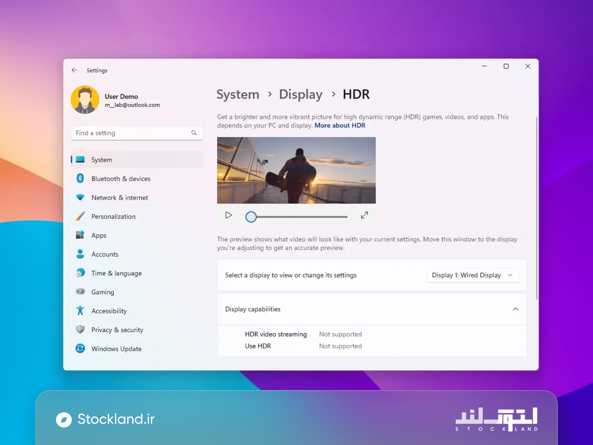Click the HDR preview video thumbnail

click(296, 170)
